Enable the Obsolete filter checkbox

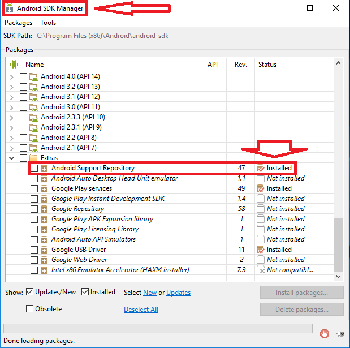[x=30, y=309]
